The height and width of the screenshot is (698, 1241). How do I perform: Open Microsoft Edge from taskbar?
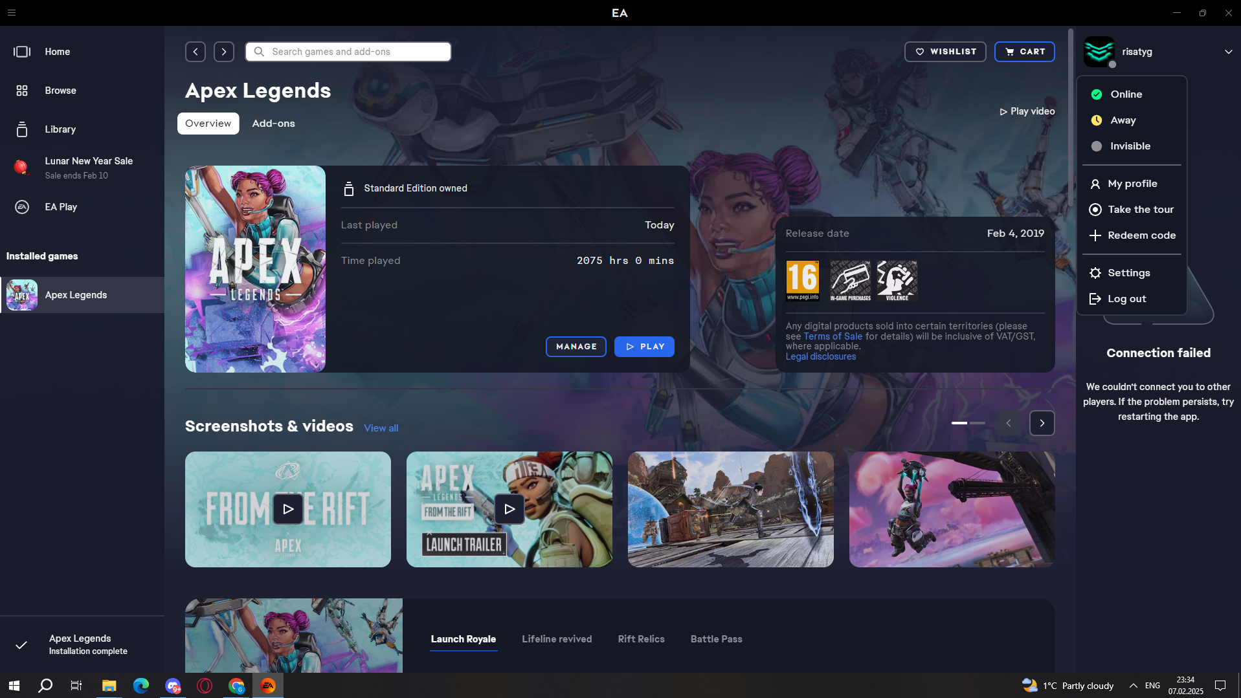pos(140,686)
